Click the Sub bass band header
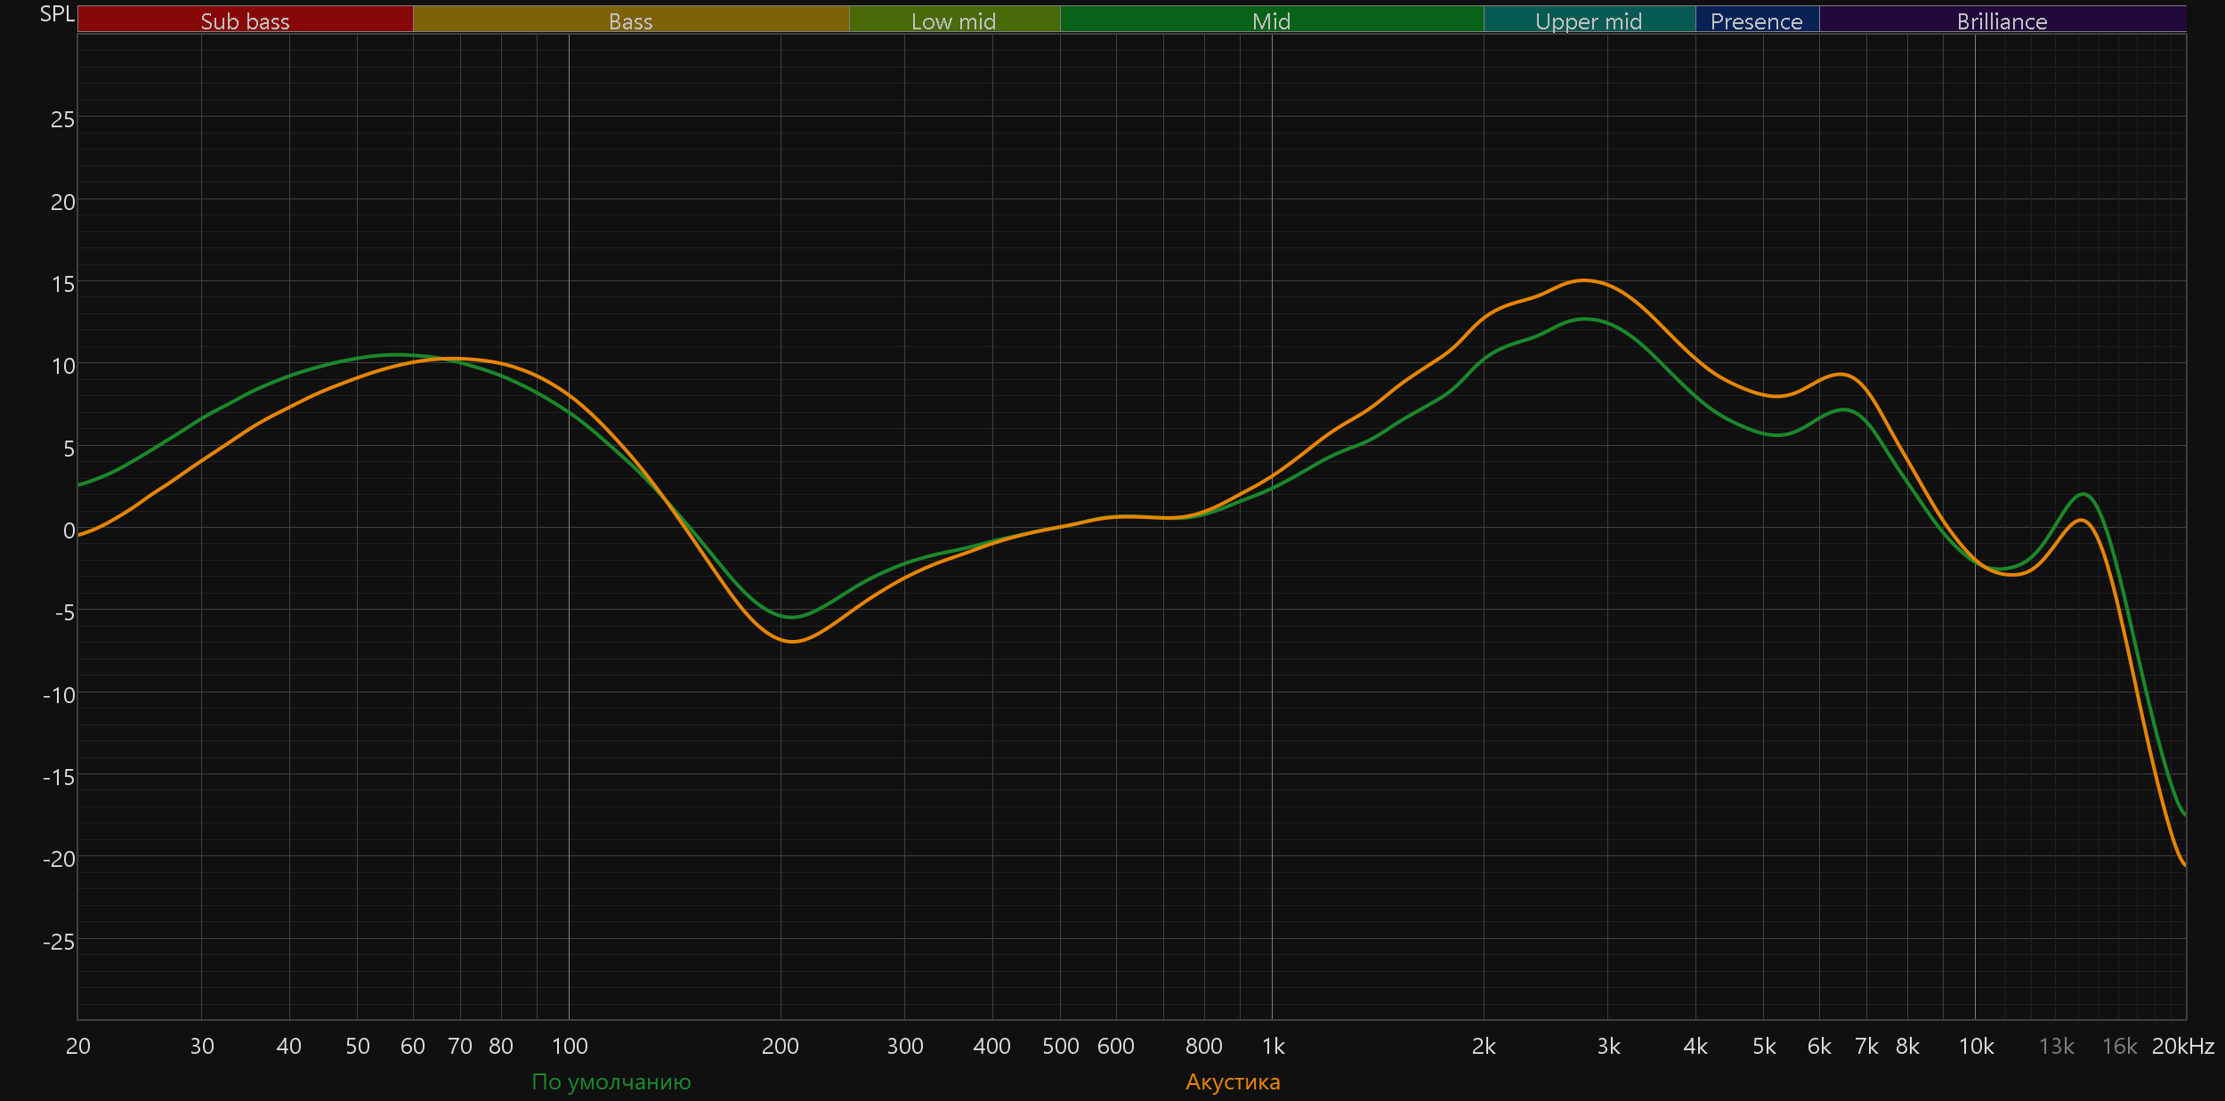2225x1101 pixels. point(245,20)
